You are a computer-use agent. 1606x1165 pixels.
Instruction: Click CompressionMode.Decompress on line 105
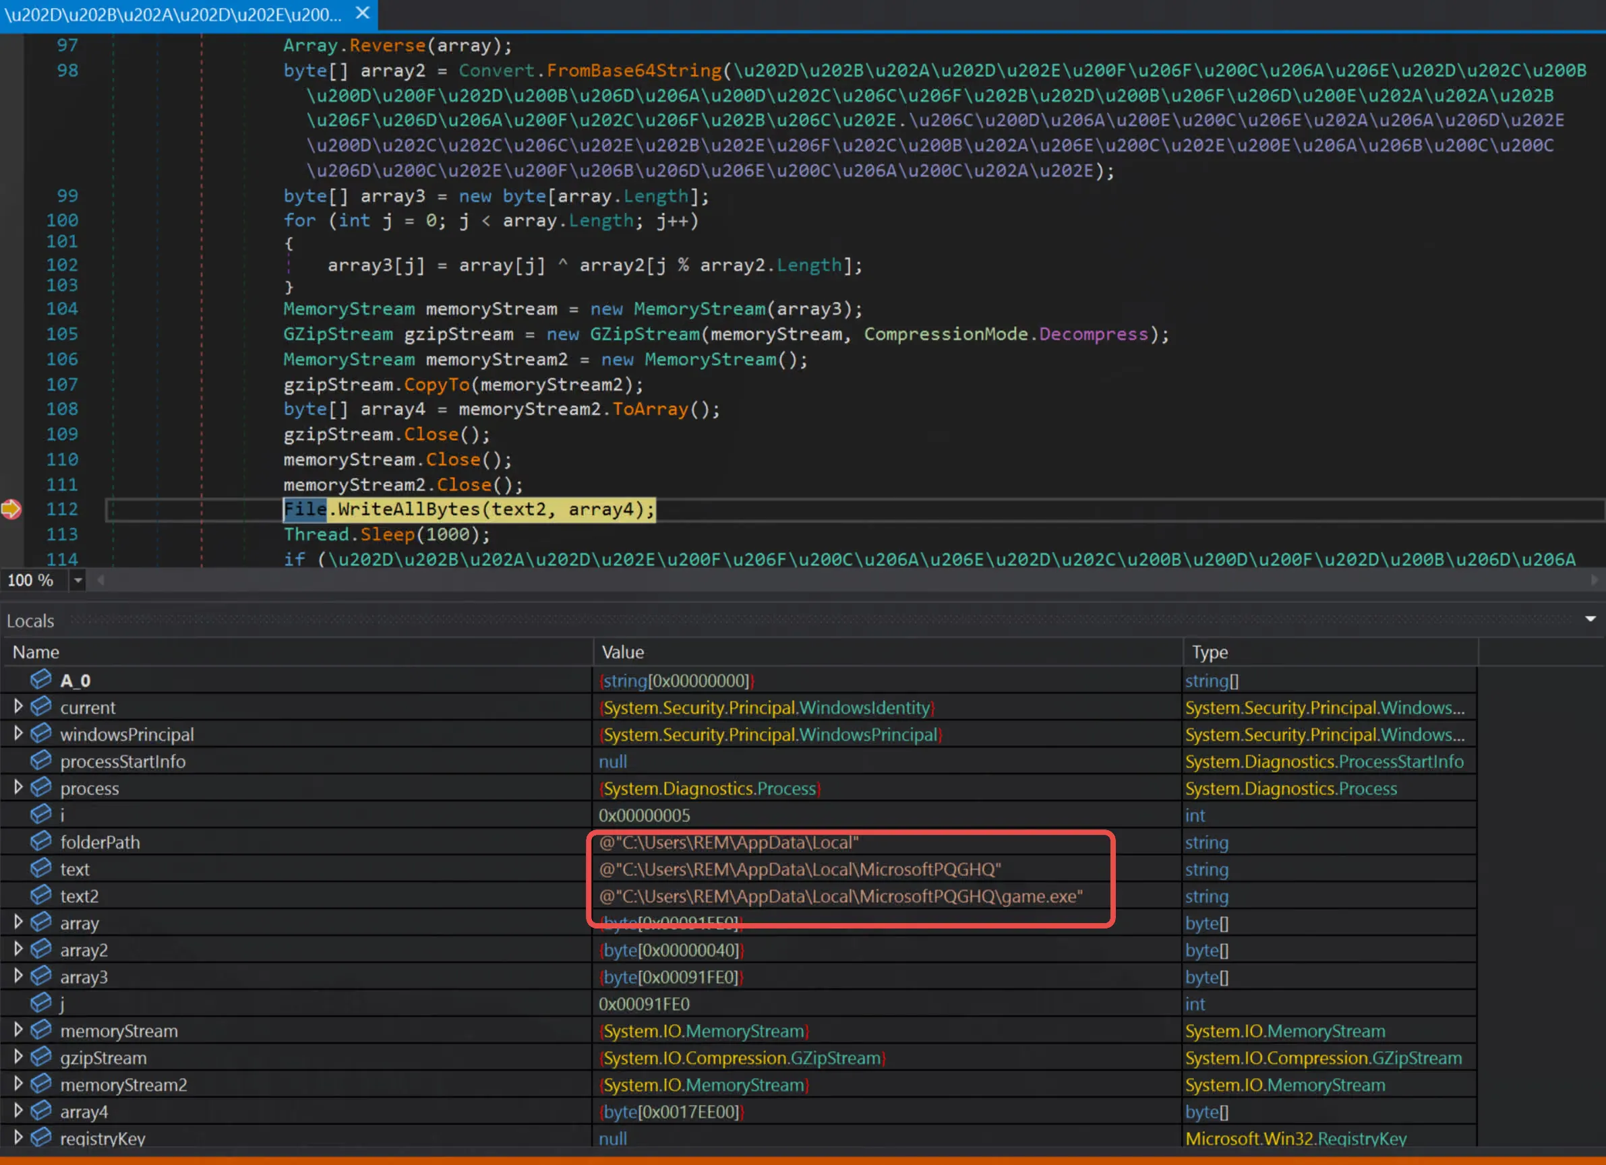coord(1005,334)
